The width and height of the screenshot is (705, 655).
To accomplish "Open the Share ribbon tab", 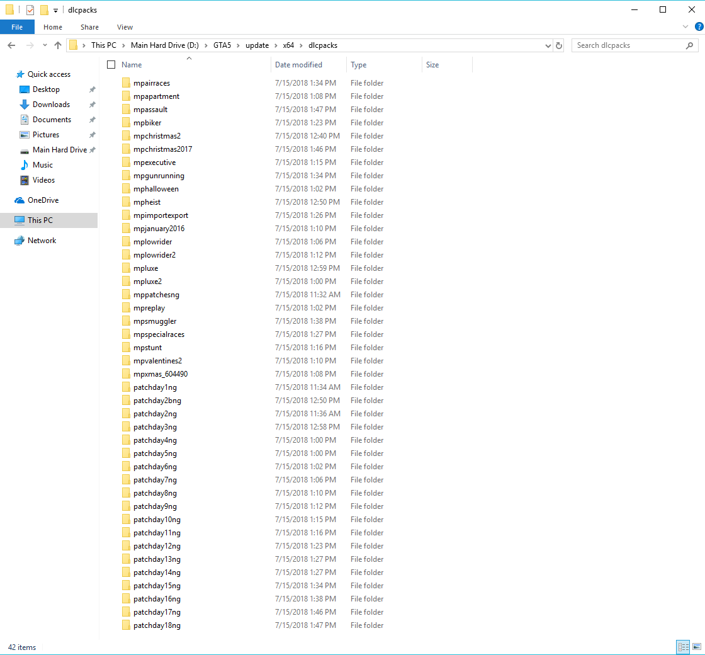I will tap(89, 27).
